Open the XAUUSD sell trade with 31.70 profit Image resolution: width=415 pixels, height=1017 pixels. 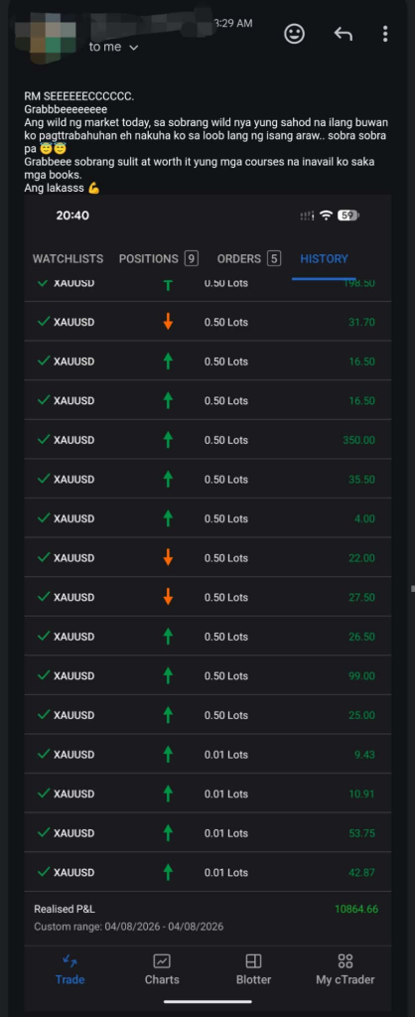[x=207, y=322]
